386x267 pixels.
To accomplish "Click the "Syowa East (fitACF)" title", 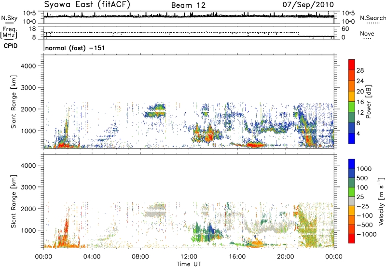I will tap(87, 5).
